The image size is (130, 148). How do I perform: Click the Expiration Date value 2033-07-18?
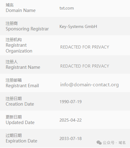(71, 138)
